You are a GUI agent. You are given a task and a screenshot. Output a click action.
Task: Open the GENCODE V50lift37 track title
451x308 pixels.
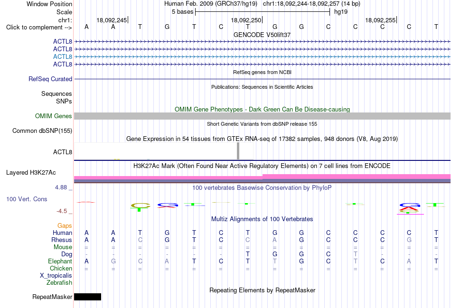click(x=262, y=35)
